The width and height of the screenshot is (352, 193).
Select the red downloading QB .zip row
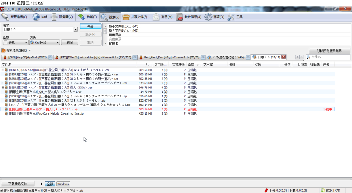(167, 109)
